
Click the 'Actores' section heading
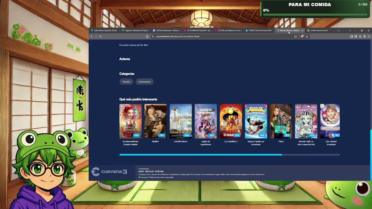125,59
